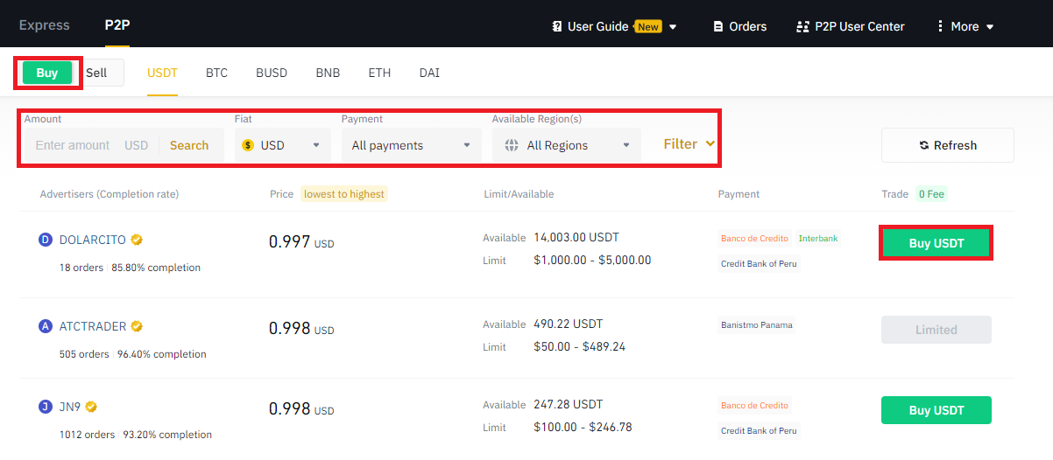Viewport: 1053px width, 460px height.
Task: Click the refresh arrows icon
Action: tap(924, 145)
